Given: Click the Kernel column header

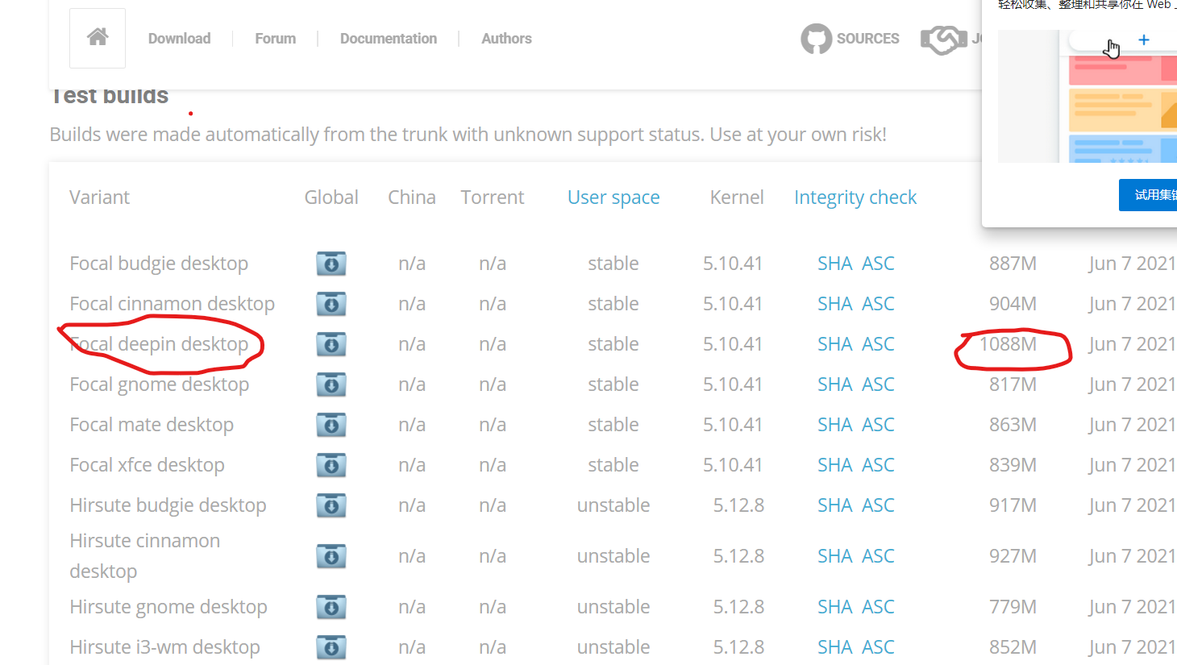Looking at the screenshot, I should (x=737, y=197).
